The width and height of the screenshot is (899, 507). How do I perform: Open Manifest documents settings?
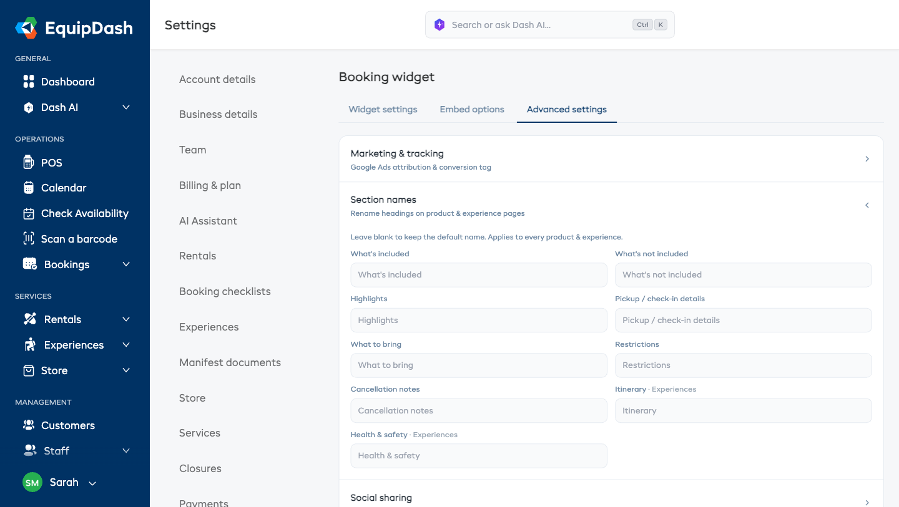point(230,362)
